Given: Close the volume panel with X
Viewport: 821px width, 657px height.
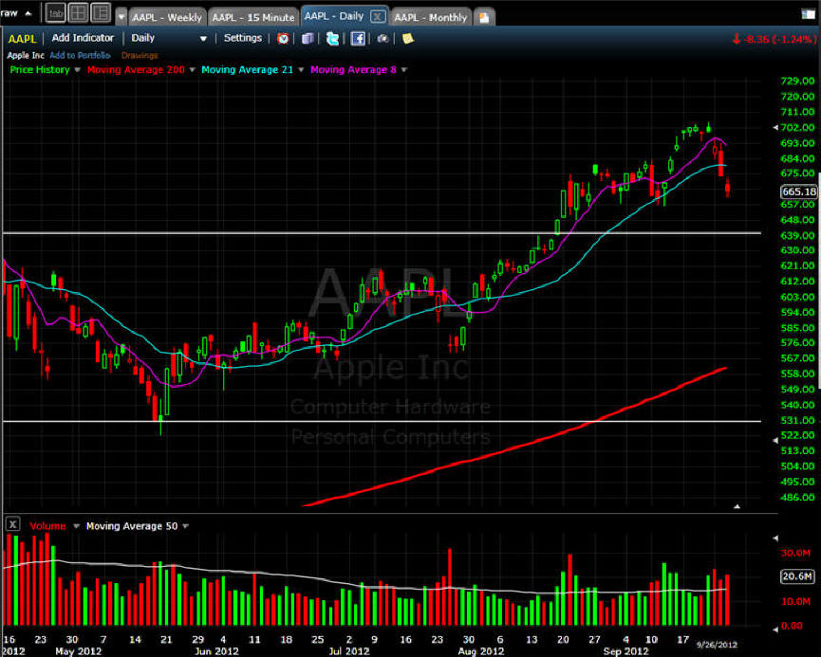Looking at the screenshot, I should pos(12,524).
